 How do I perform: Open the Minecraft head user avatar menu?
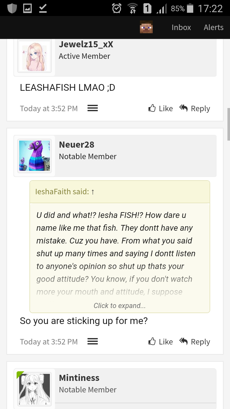coord(146,27)
